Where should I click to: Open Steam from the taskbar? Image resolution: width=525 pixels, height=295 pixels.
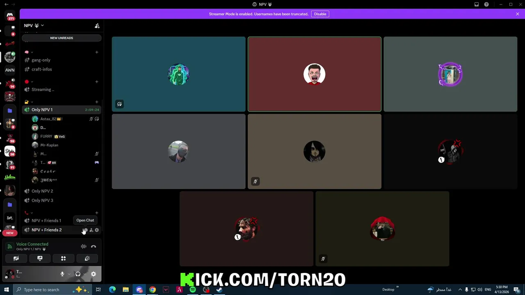coord(219,290)
